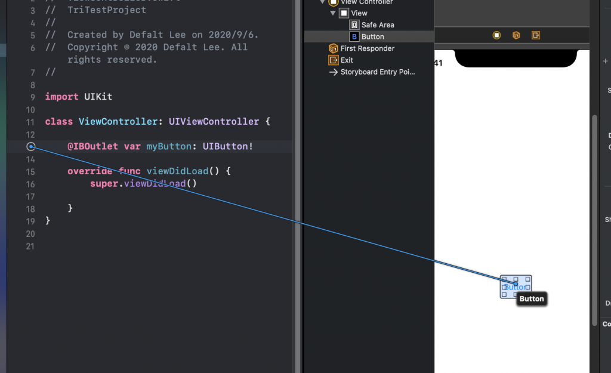Click the First Responder cube in scene dock
Viewport: 611px width, 373px height.
point(516,35)
